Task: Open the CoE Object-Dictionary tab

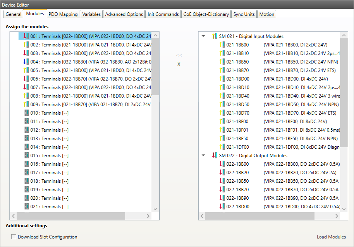Action: (x=206, y=14)
